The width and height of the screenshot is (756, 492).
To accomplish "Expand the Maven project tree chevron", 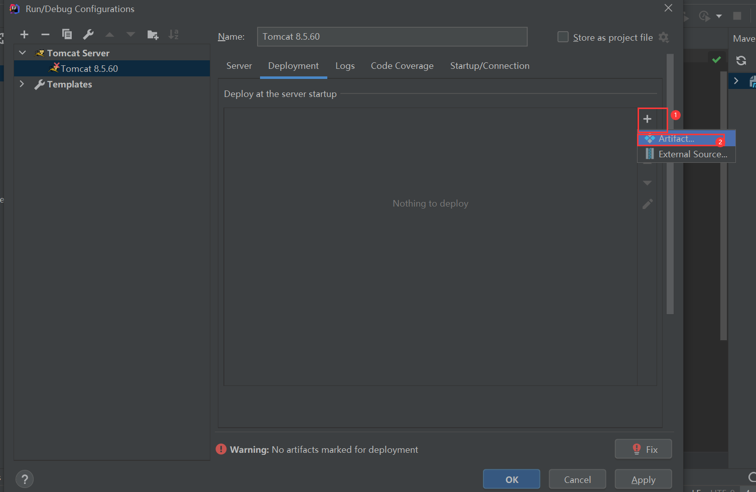I will click(x=736, y=80).
